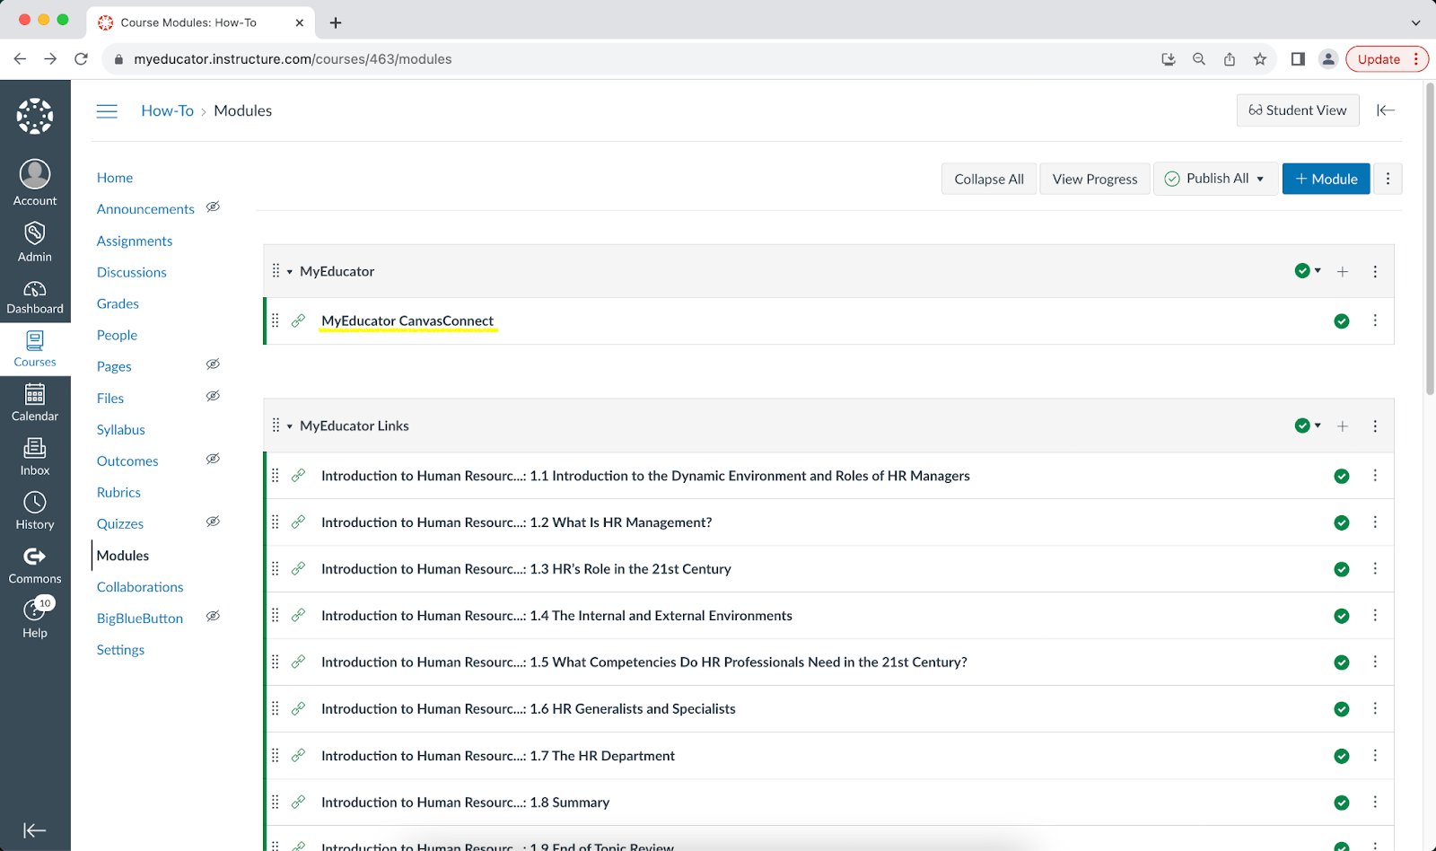The image size is (1436, 851).
Task: Click the View Progress button
Action: pos(1095,179)
